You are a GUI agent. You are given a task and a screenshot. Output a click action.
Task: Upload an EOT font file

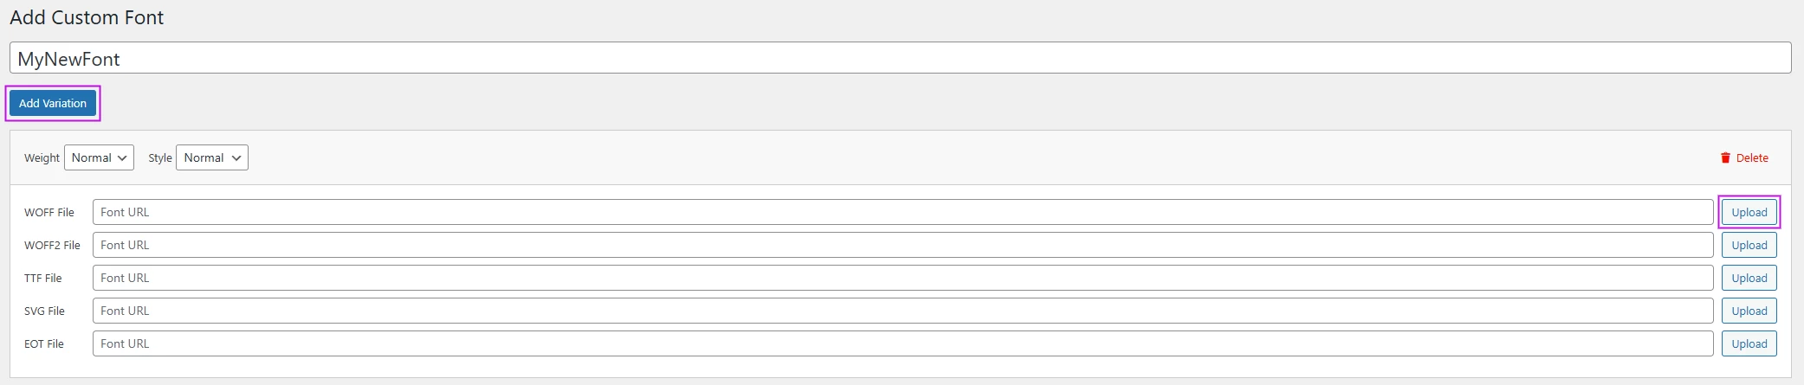(1749, 343)
